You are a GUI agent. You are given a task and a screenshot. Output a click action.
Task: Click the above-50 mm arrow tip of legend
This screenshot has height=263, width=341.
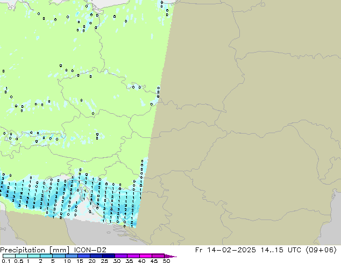170,256
